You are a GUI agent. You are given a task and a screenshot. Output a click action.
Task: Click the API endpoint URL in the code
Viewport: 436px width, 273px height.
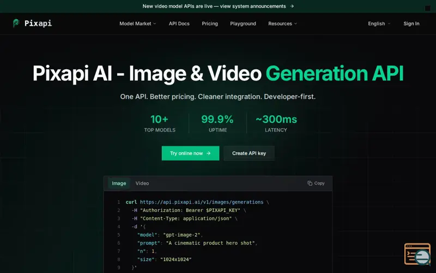click(202, 202)
